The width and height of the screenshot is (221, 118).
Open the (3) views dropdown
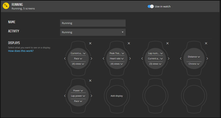click(155, 64)
